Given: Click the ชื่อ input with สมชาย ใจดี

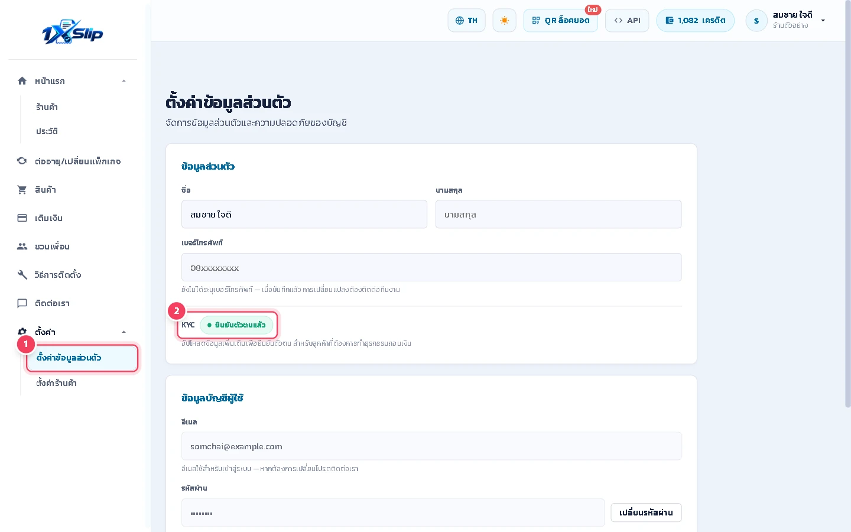Looking at the screenshot, I should tap(304, 214).
